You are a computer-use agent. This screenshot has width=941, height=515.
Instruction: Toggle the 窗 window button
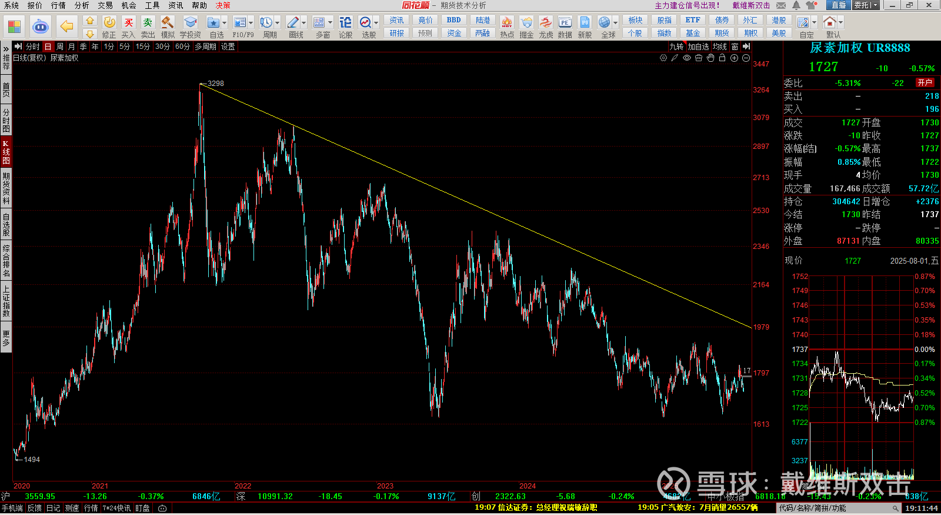735,46
